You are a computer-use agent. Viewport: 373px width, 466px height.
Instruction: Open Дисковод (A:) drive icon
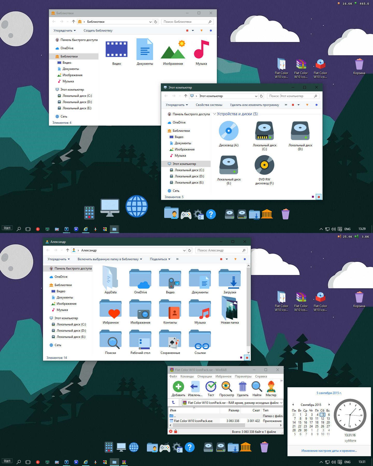(228, 131)
